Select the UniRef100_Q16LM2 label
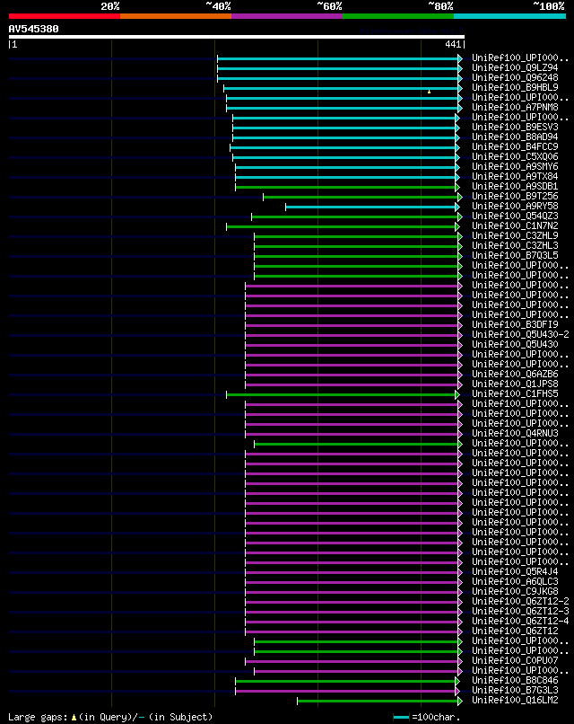This screenshot has width=574, height=724. pyautogui.click(x=515, y=700)
